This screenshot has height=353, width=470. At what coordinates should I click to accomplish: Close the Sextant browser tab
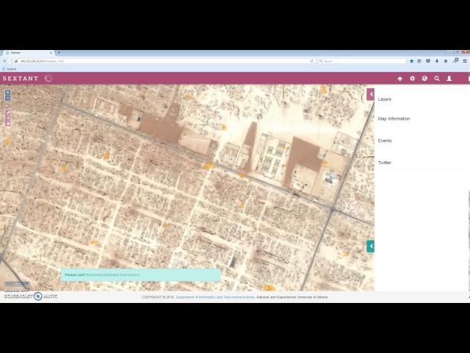[x=51, y=52]
